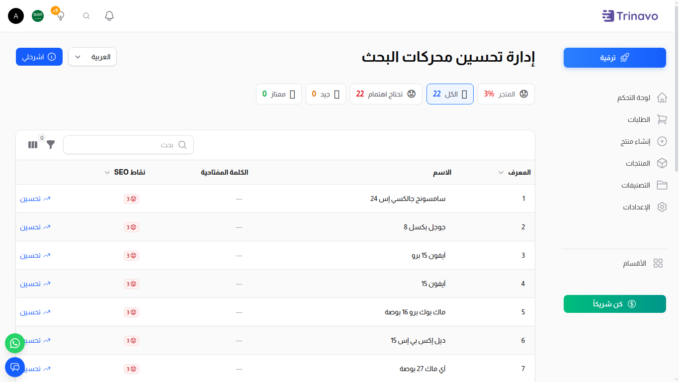Image resolution: width=679 pixels, height=382 pixels.
Task: Click SEO score badge for آيفون 15 برو
Action: pyautogui.click(x=131, y=256)
